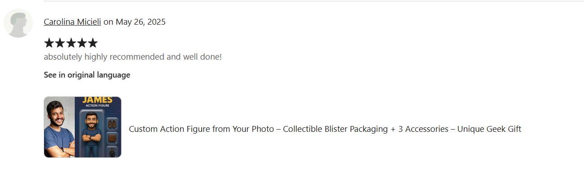Open the Custom Action Figure listing title

click(x=325, y=129)
